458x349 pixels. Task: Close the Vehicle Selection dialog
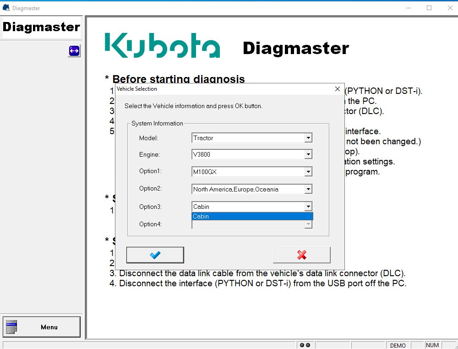pos(338,89)
